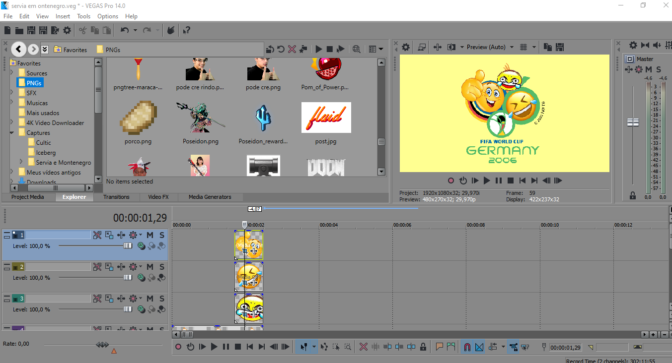Click the Undo arrow button
The height and width of the screenshot is (363, 672).
point(125,30)
